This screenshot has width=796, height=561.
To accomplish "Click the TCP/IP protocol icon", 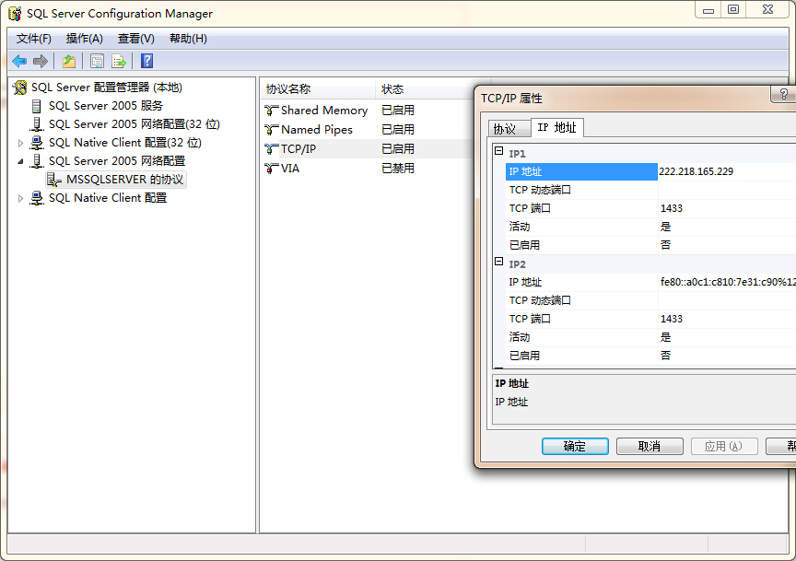I will click(272, 148).
